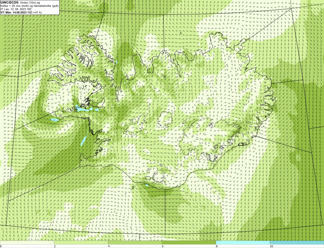Click the 'VT: Mán. 14.08.2023 11Z (+41 h)' line
Screen dimensions: 324x248
[x=21, y=12]
